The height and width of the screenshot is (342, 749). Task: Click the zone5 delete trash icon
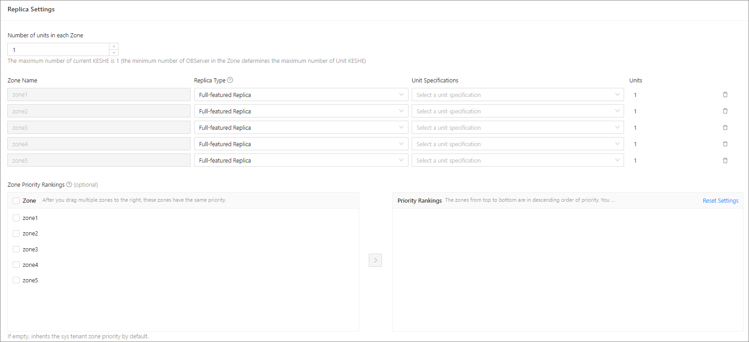tap(725, 160)
